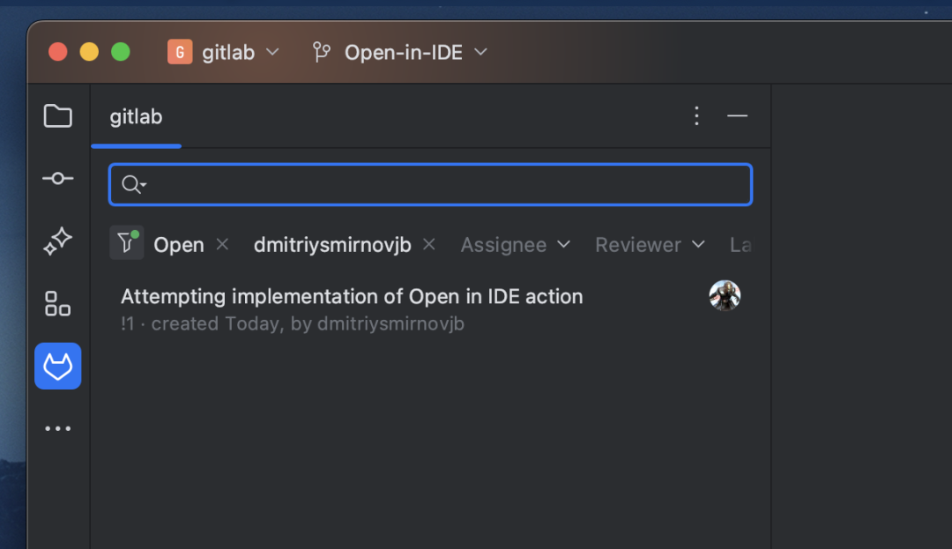Focus the merge request search field
This screenshot has width=952, height=549.
(430, 184)
